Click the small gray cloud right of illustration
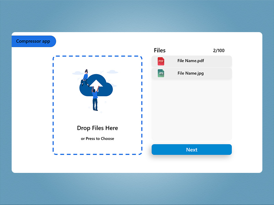Viewport: 274px width, 205px height. (112, 72)
